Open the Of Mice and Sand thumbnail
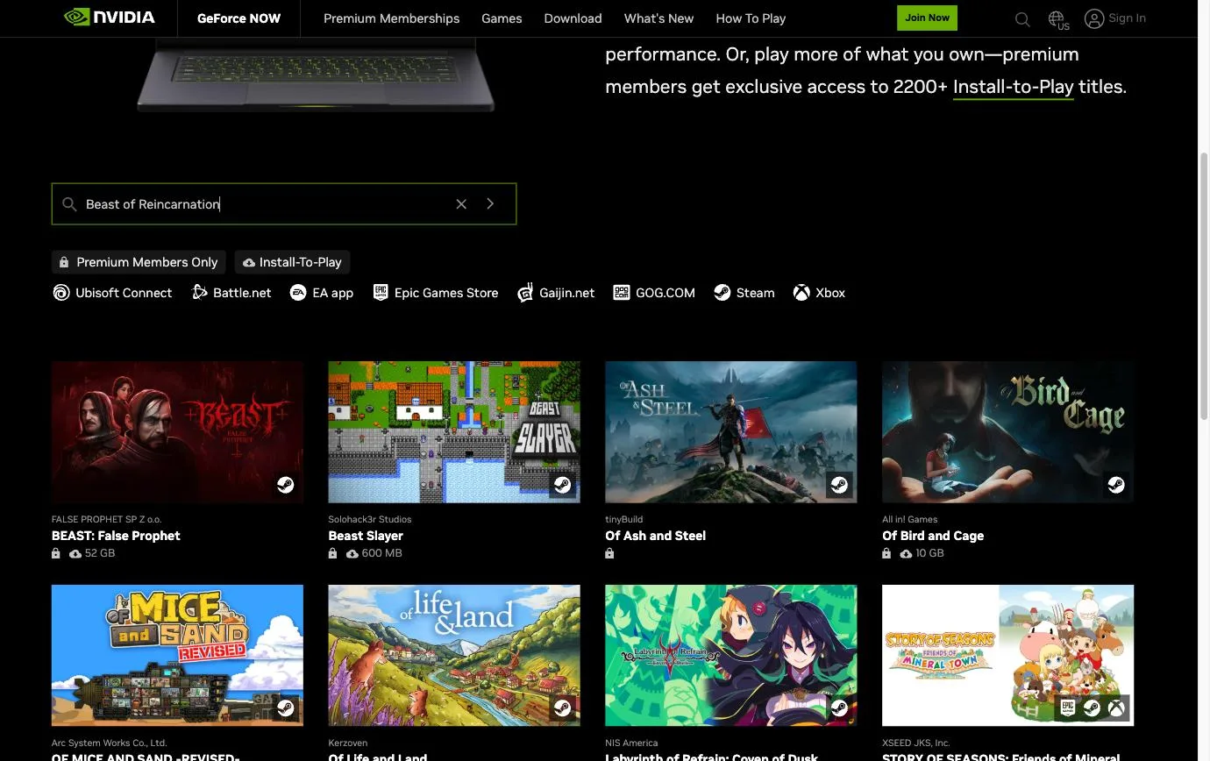 pos(177,655)
